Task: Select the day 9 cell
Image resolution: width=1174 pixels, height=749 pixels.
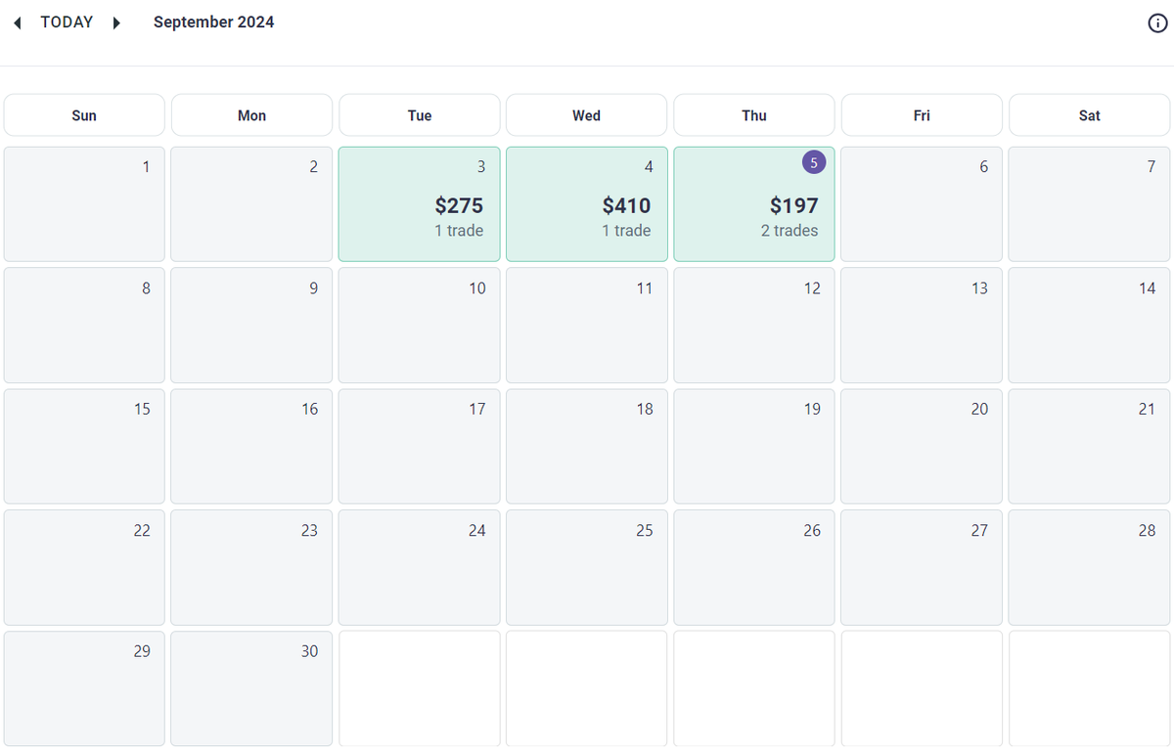Action: (251, 326)
